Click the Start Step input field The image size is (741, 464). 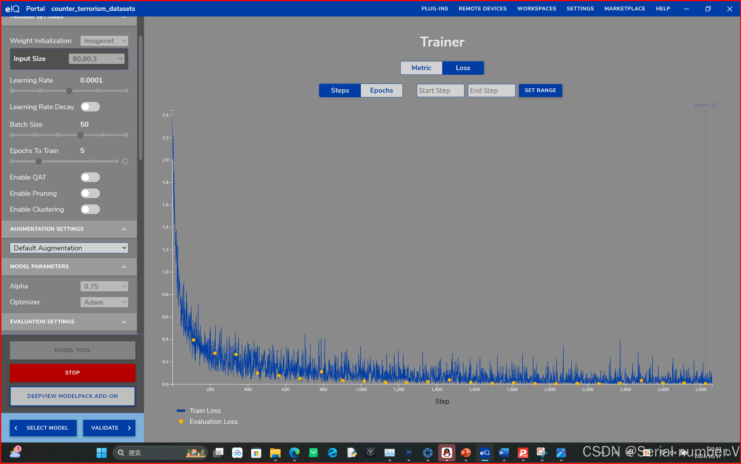(440, 91)
